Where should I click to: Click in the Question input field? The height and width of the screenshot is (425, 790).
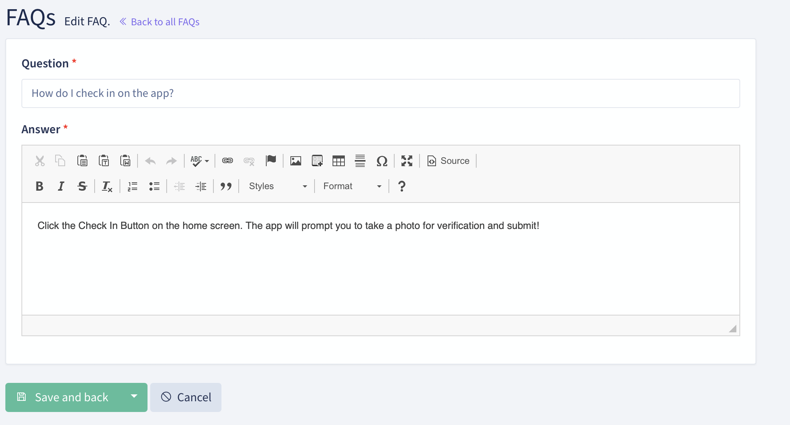(380, 93)
